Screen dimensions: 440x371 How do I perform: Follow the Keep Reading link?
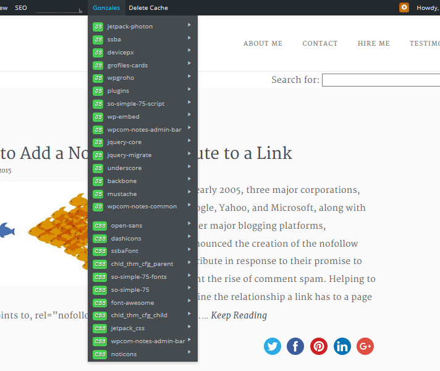point(239,315)
